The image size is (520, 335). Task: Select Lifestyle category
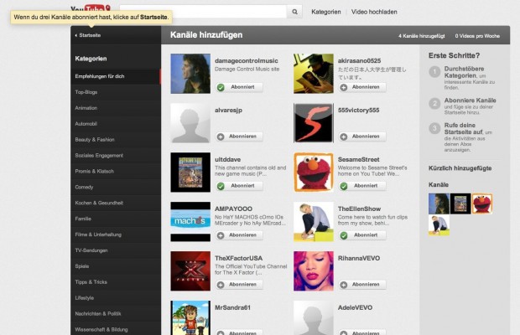[x=116, y=298]
